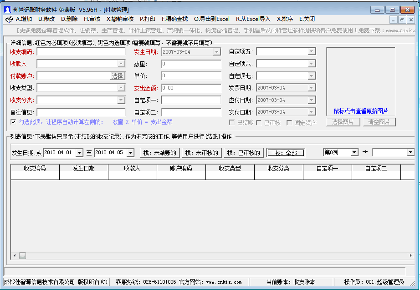Click the 选择 button beside 付款账户
Screen dimensions: 420x290
point(118,76)
